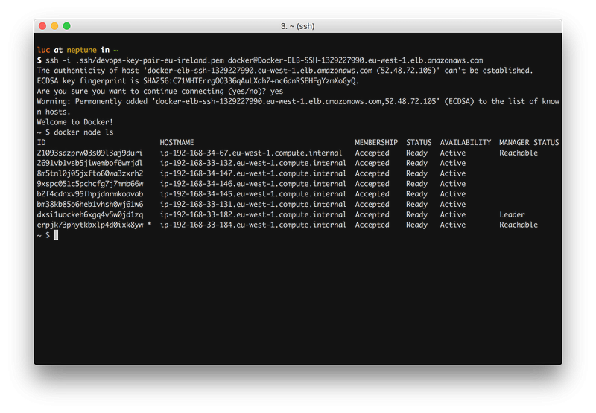Click node ID '8m5tnl0j05jxfto60wa3zxrh2'
The height and width of the screenshot is (413, 596).
(89, 173)
